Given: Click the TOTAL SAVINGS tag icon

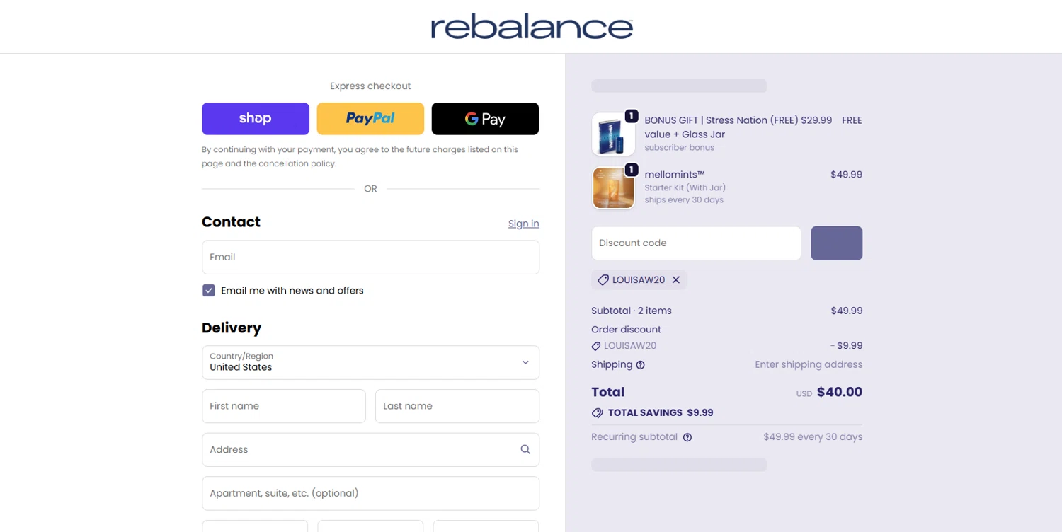Looking at the screenshot, I should [598, 413].
